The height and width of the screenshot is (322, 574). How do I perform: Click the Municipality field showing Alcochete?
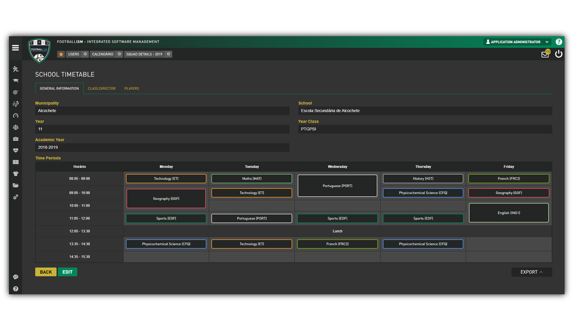pyautogui.click(x=162, y=110)
